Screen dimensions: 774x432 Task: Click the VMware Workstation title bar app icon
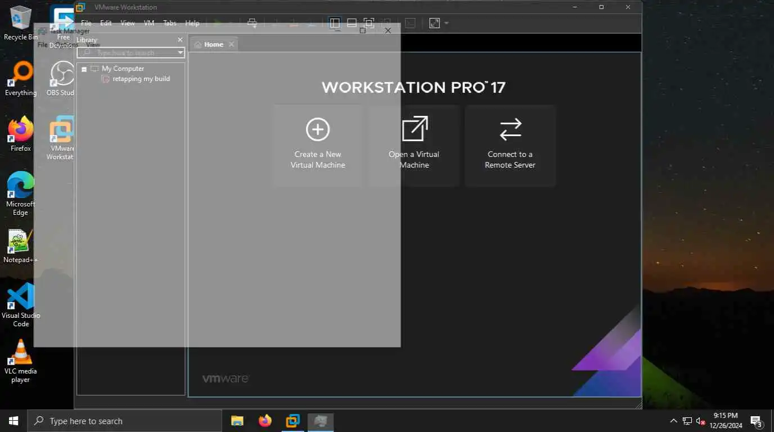[80, 7]
